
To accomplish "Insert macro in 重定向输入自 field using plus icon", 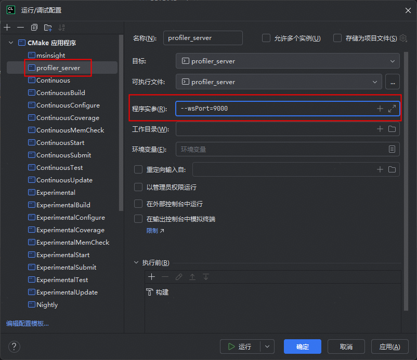I will pos(380,169).
